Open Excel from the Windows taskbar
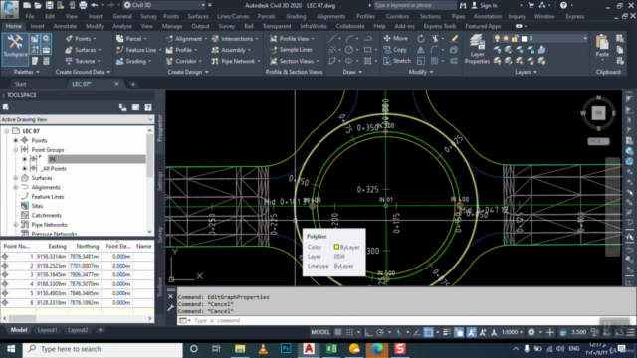The image size is (637, 358). coord(331,349)
